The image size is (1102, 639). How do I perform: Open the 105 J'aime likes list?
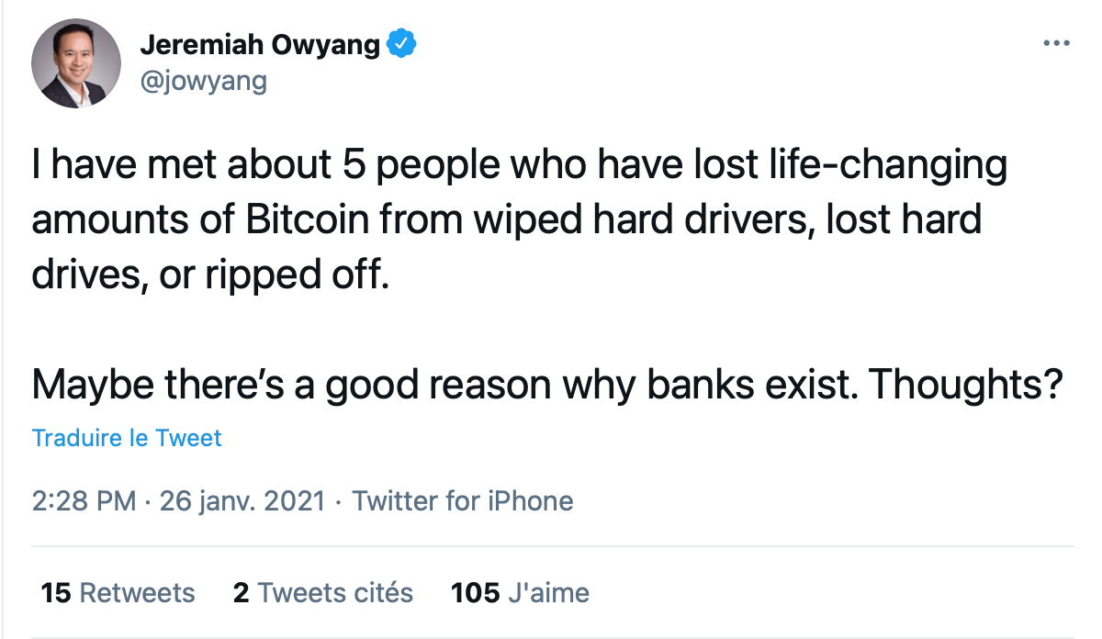pyautogui.click(x=520, y=593)
